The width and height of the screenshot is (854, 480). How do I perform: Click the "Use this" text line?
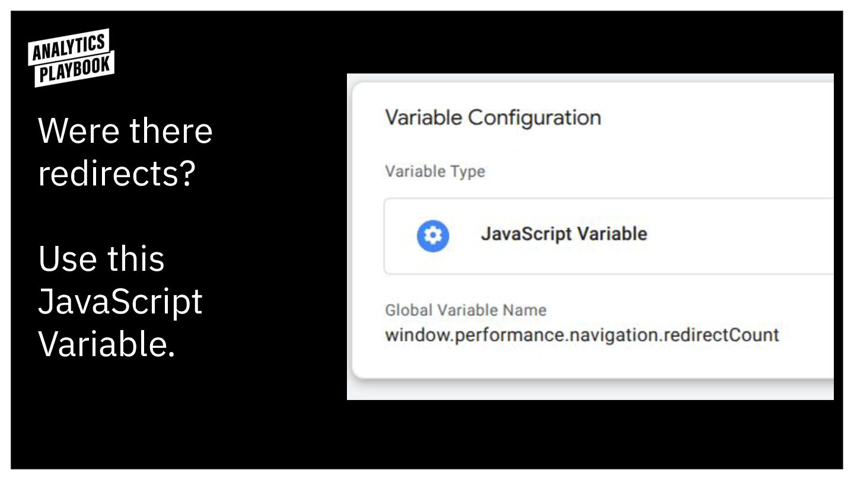click(101, 259)
